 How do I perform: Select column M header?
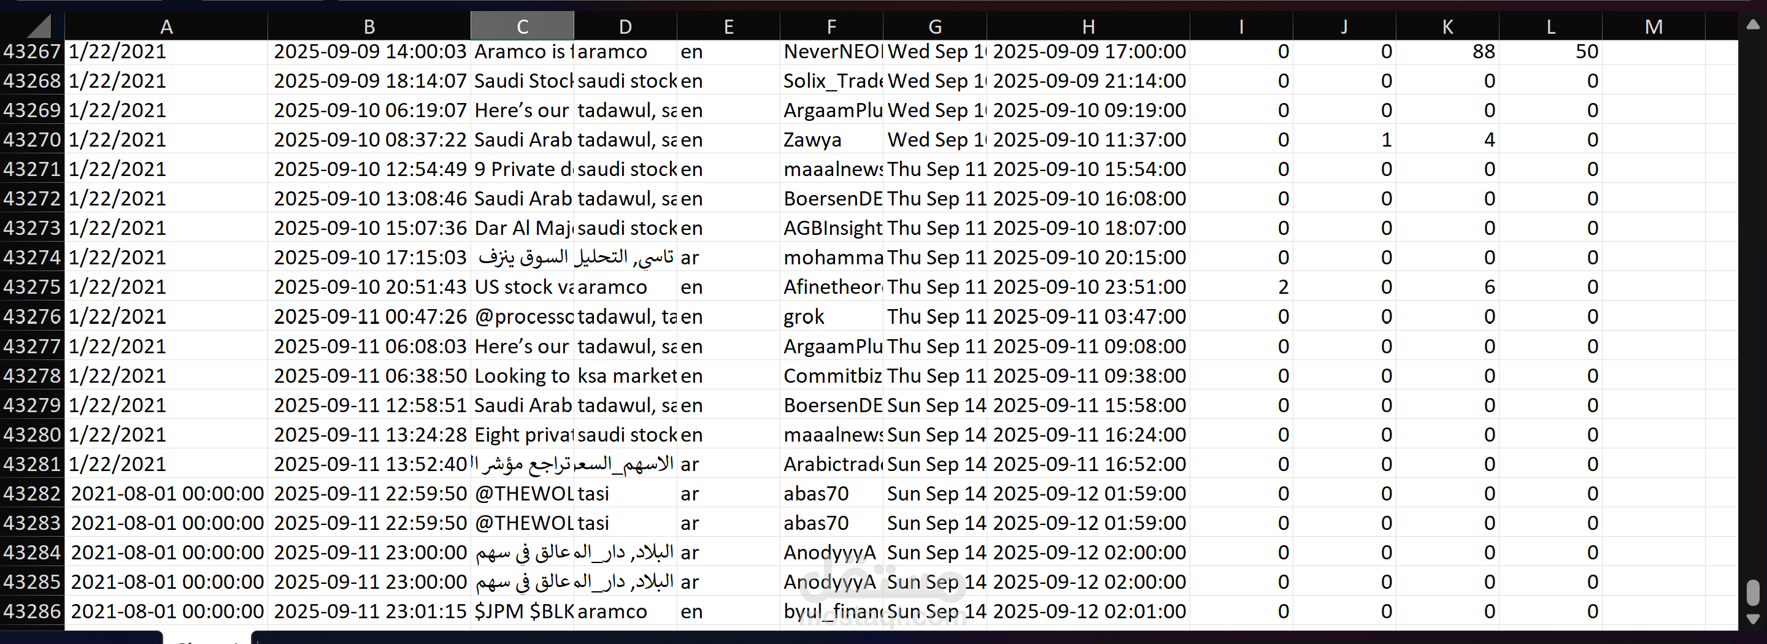(x=1653, y=27)
